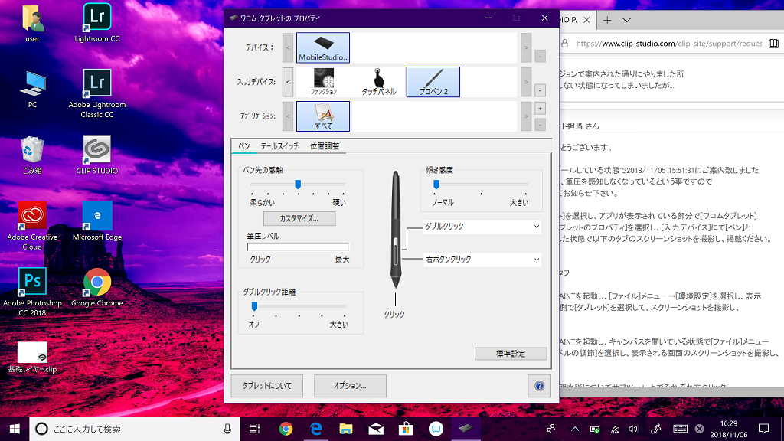The height and width of the screenshot is (441, 784).
Task: Select the すべて application icon
Action: 323,116
